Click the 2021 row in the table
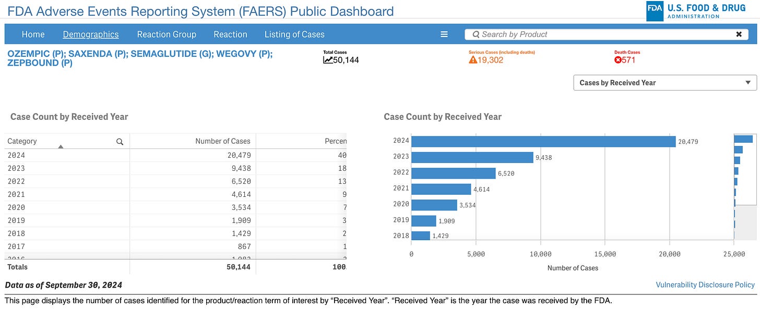Image resolution: width=760 pixels, height=311 pixels. click(175, 194)
